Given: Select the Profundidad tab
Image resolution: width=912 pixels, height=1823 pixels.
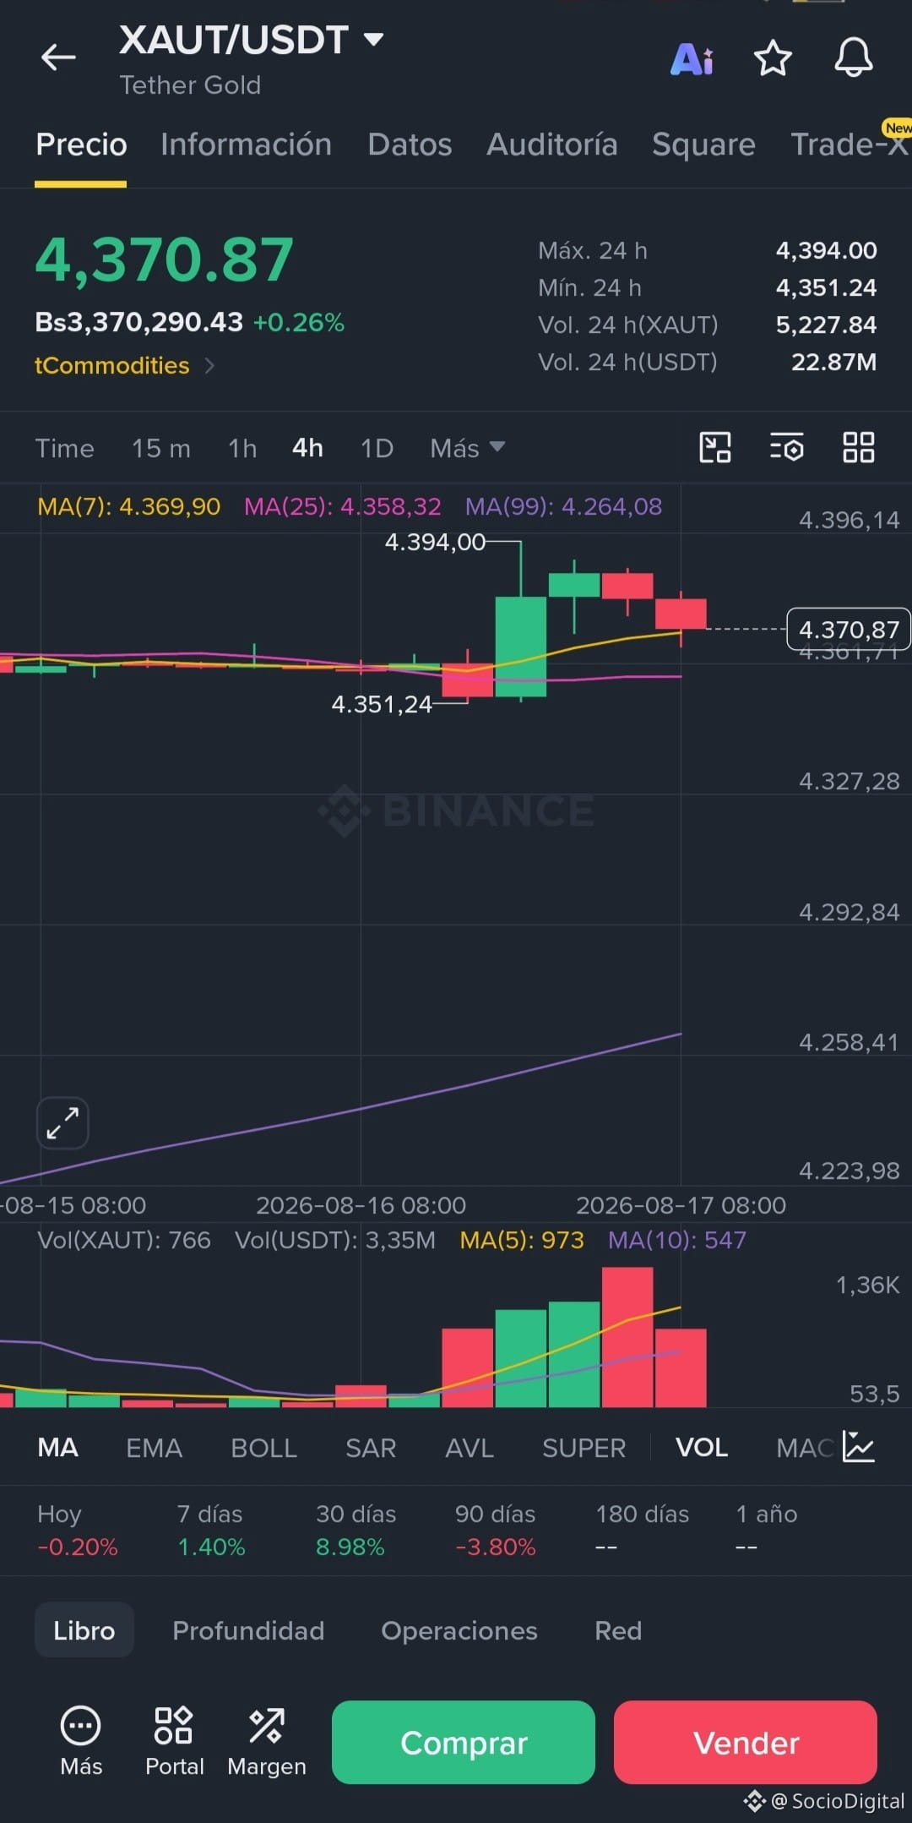Looking at the screenshot, I should tap(248, 1630).
